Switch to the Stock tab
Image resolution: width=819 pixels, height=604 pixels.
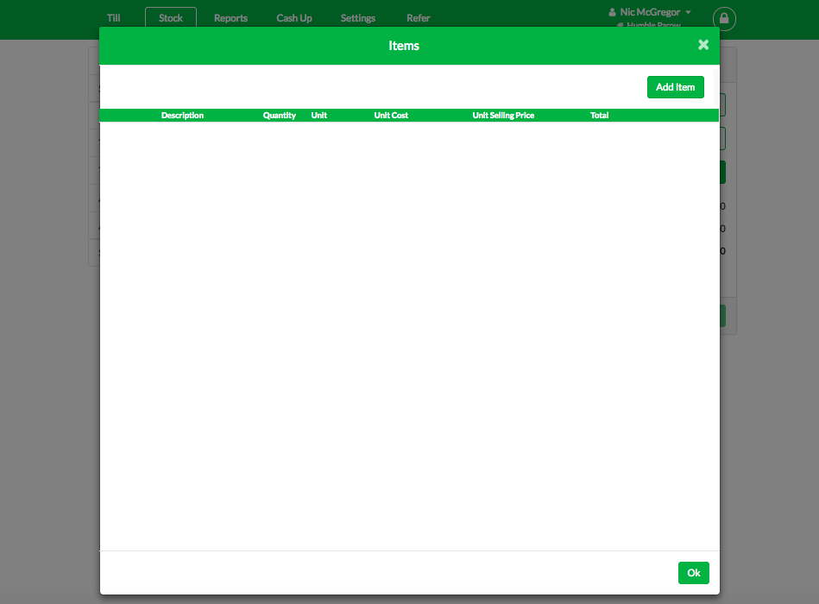coord(171,18)
